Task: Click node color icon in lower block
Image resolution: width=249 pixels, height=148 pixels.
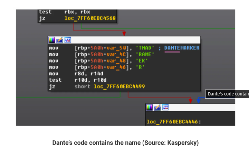Action: pyautogui.click(x=150, y=107)
